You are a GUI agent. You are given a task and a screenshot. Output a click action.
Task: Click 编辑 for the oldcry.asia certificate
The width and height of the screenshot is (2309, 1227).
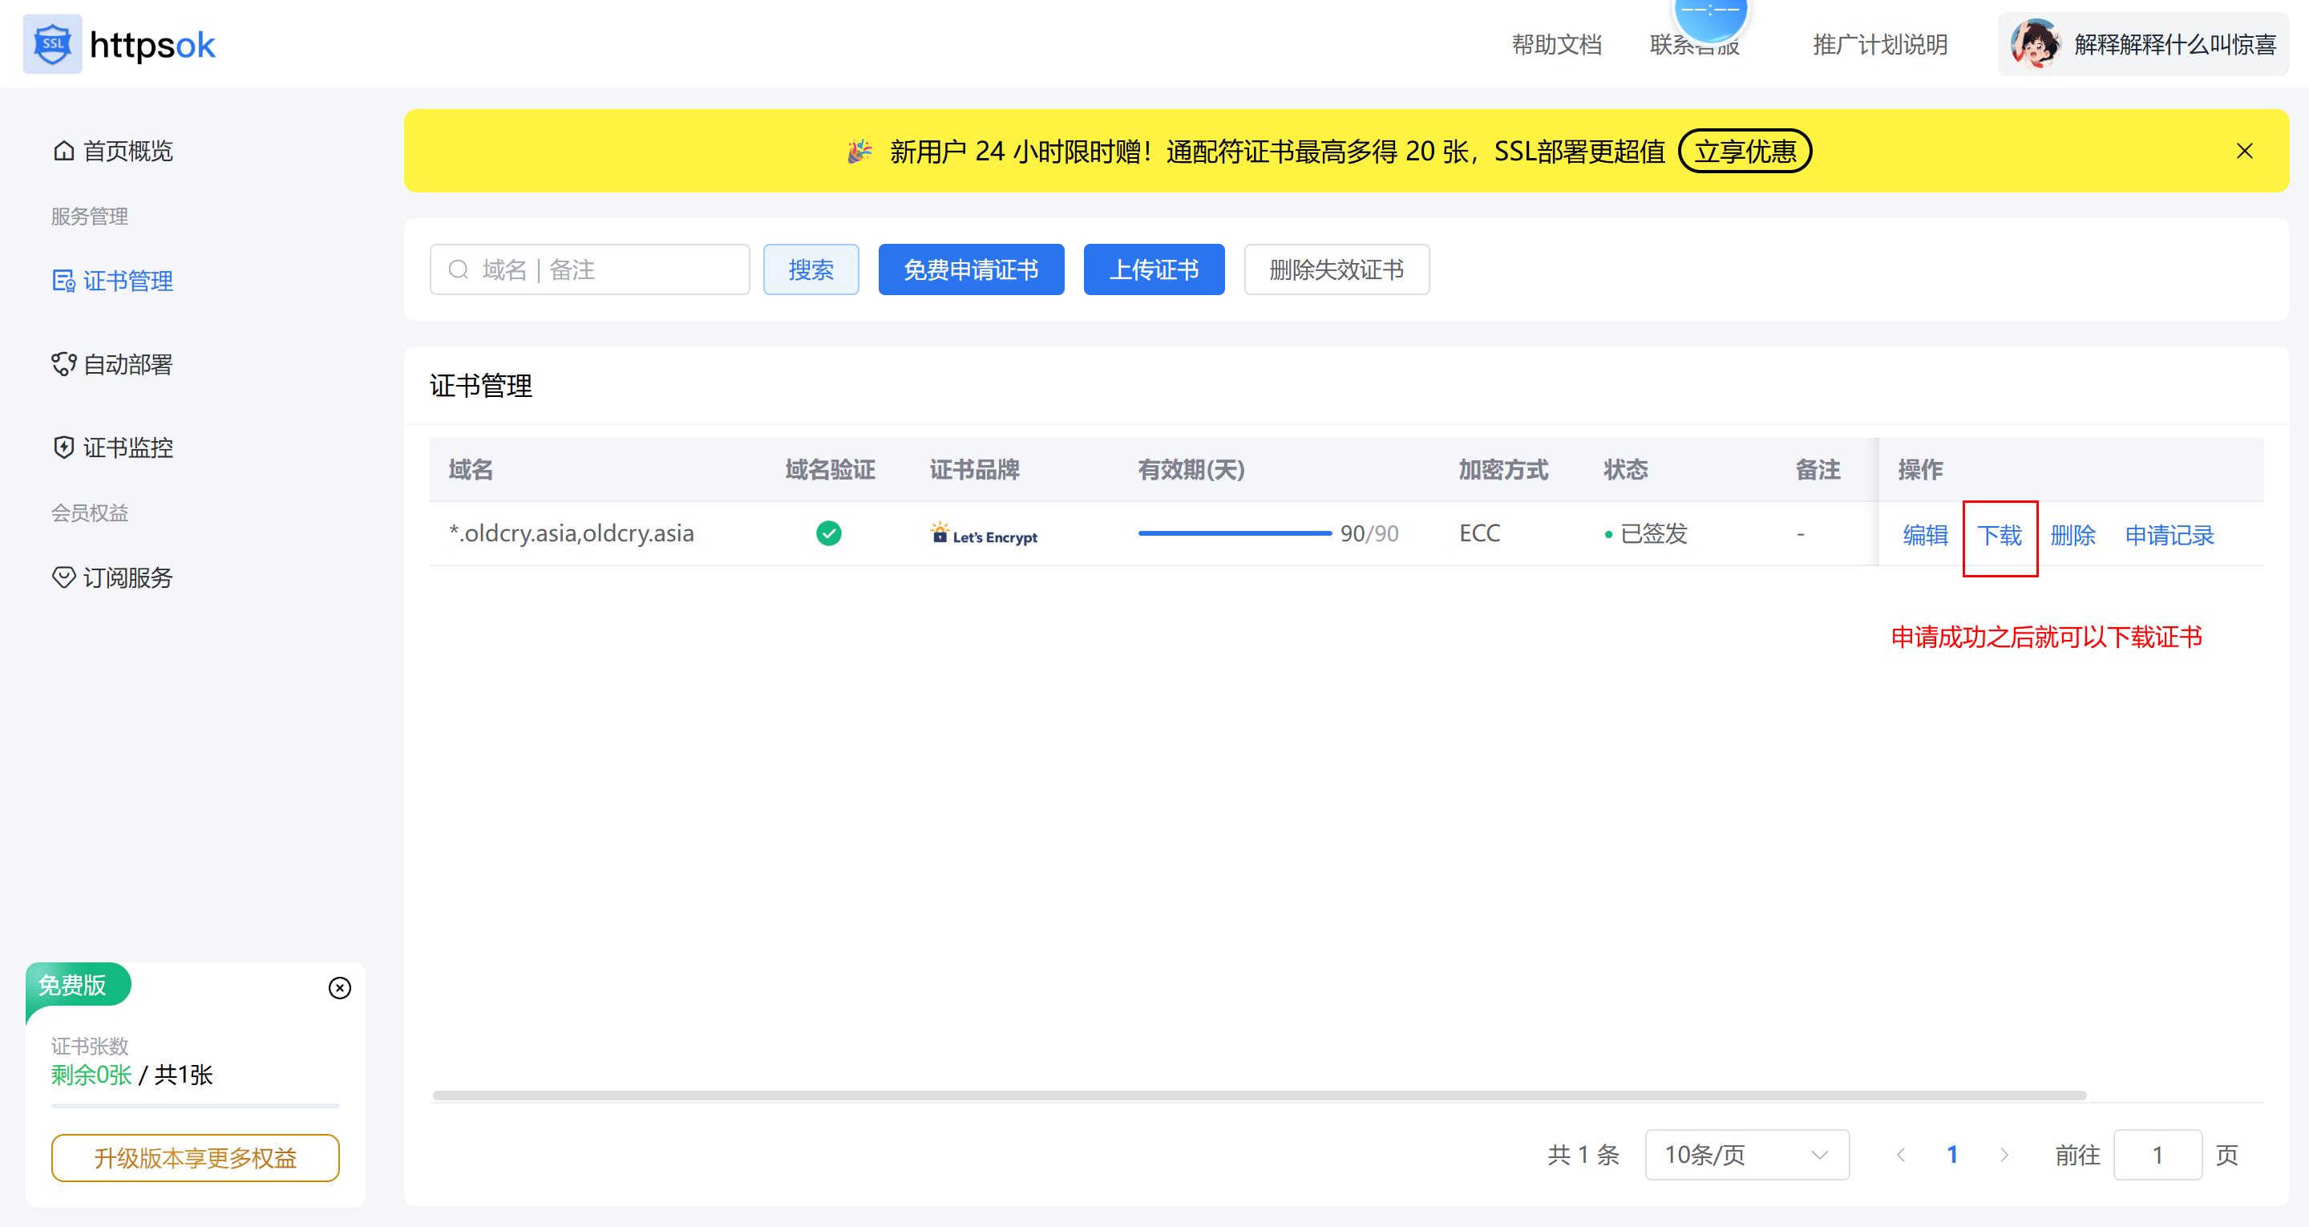[x=1924, y=535]
